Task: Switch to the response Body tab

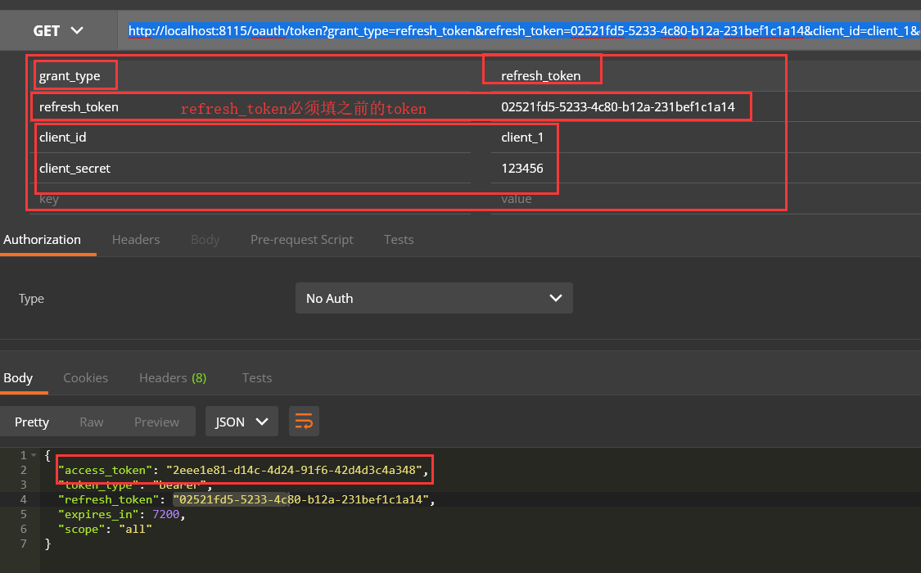Action: click(18, 378)
